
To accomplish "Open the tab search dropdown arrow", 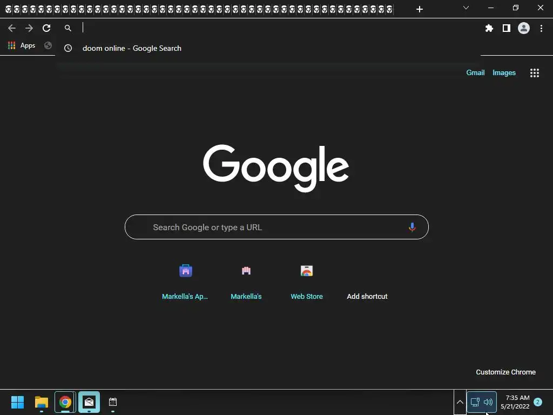I will (466, 8).
